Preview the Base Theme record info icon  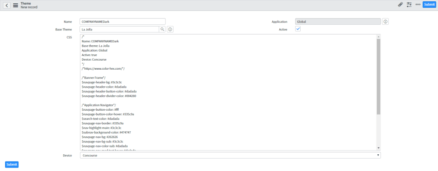pyautogui.click(x=170, y=29)
